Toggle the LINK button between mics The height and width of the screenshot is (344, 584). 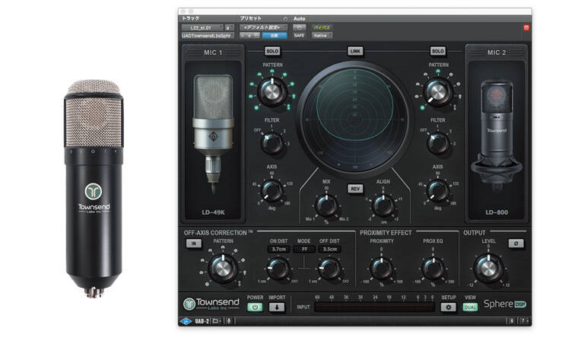(355, 51)
